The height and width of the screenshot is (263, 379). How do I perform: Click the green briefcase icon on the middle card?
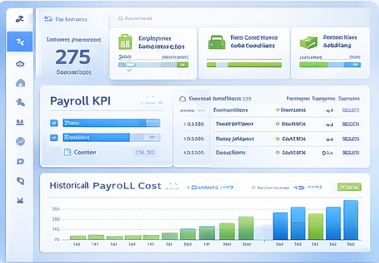point(218,43)
